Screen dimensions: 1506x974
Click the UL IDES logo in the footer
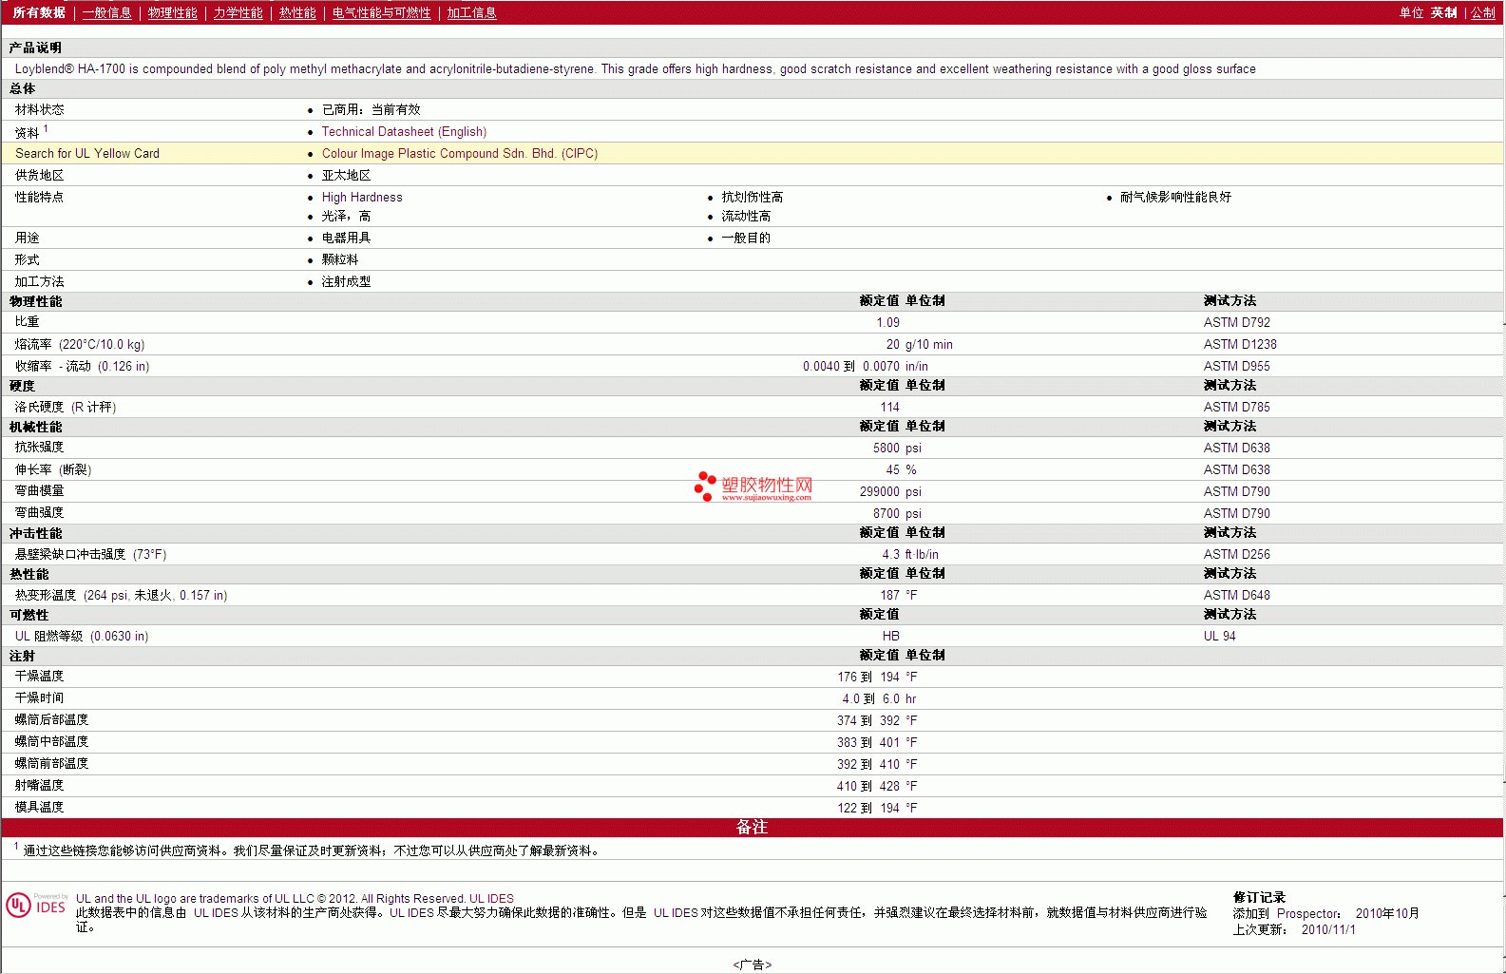(37, 904)
